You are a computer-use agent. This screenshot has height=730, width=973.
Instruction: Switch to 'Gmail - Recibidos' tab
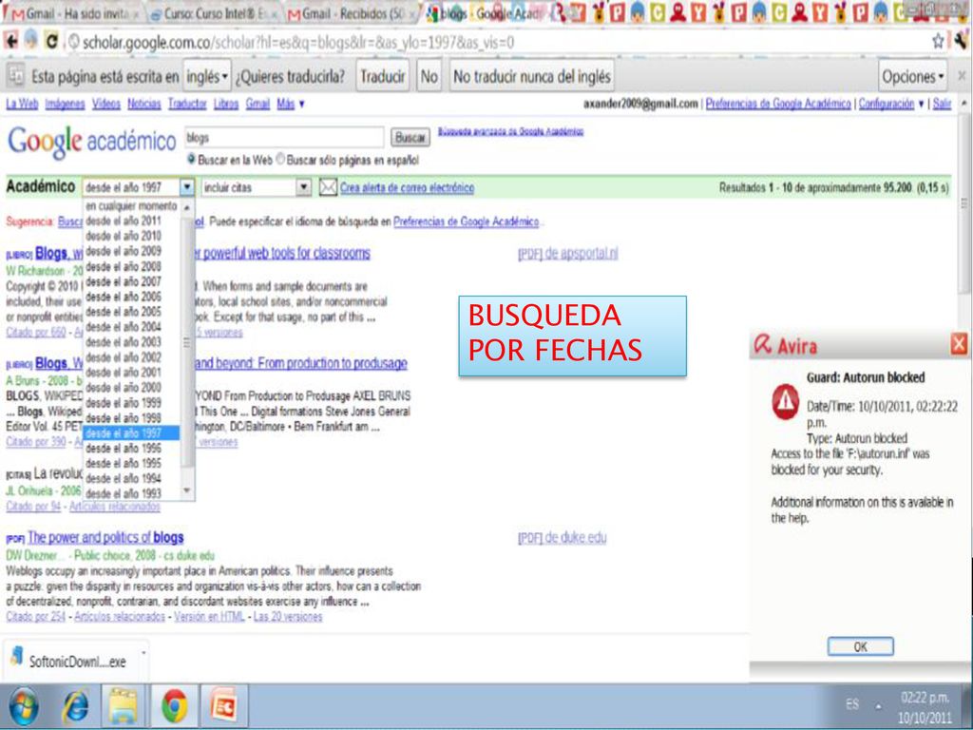click(352, 13)
